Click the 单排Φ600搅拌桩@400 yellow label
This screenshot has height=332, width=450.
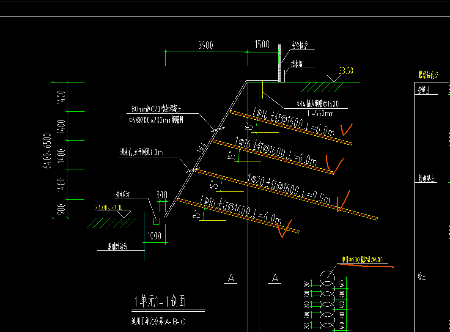click(362, 260)
